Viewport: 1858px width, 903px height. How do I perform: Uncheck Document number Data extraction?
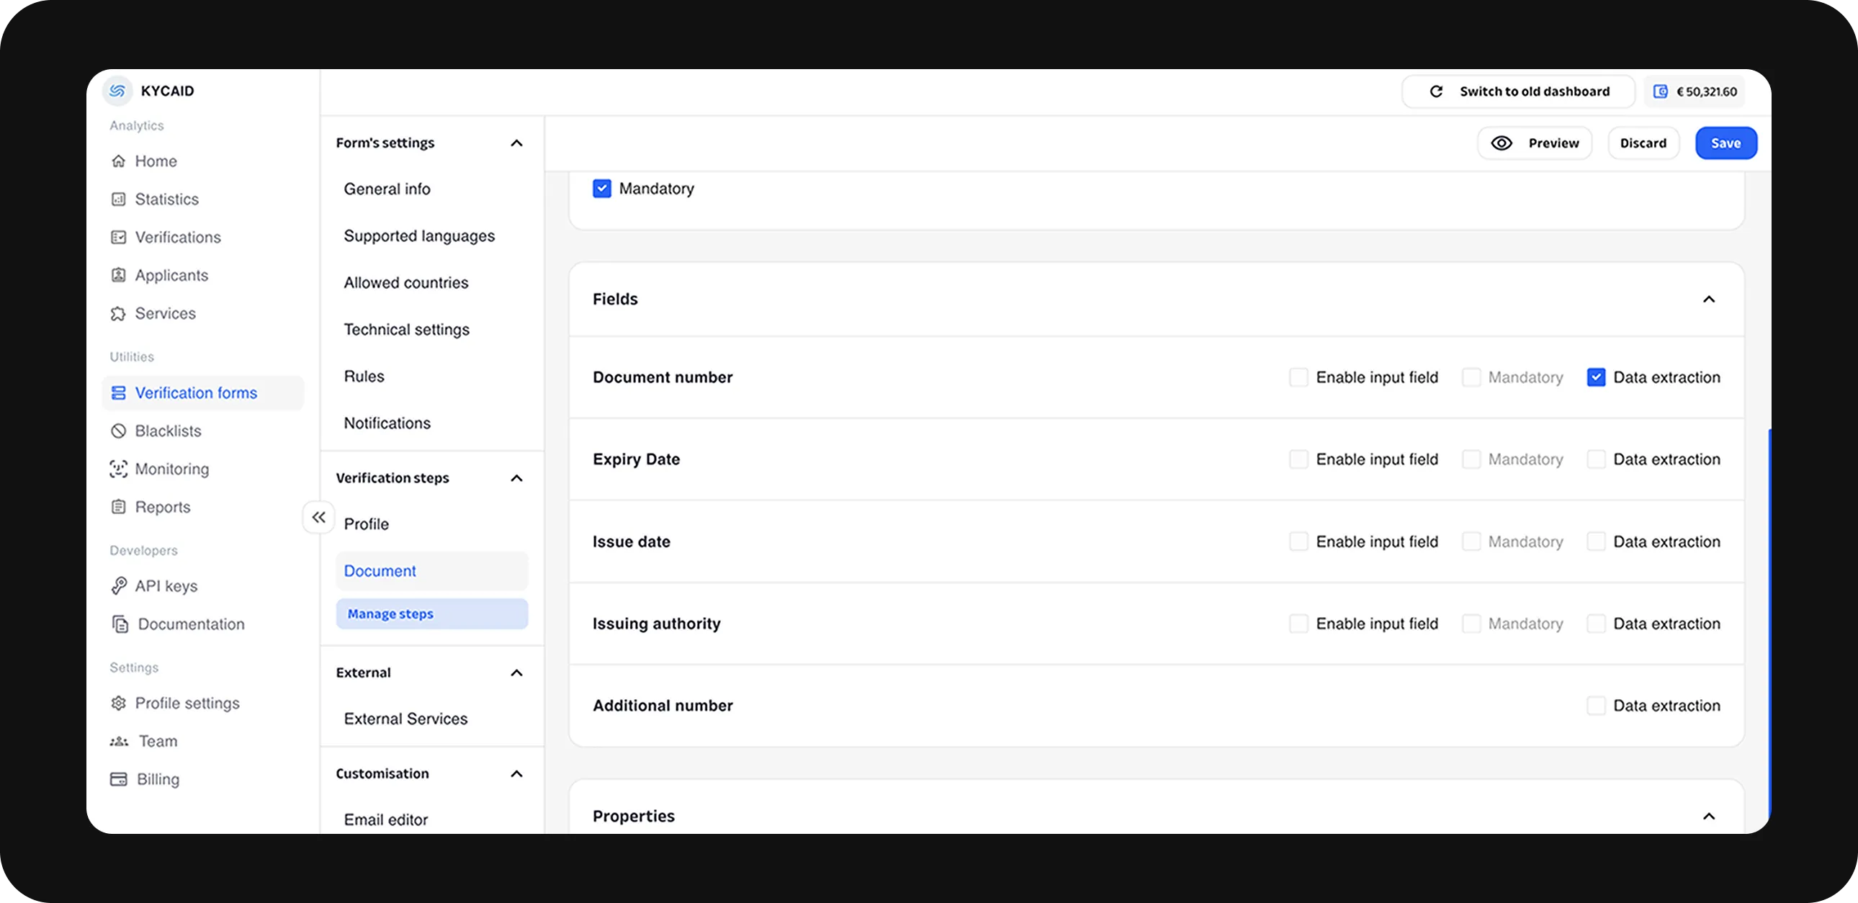(1595, 377)
